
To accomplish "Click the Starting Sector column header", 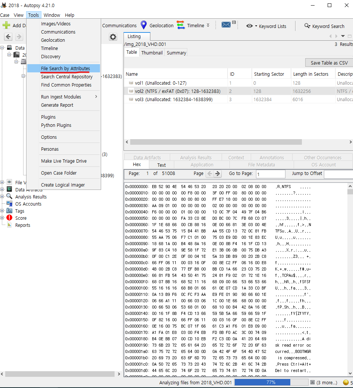I will 271,74.
